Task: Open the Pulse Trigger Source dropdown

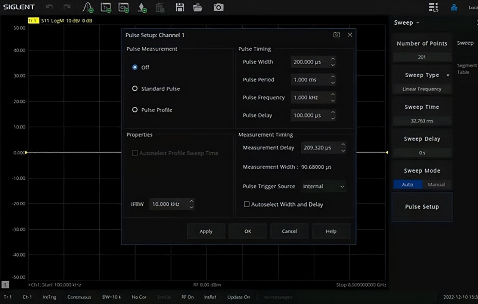Action: tap(323, 186)
